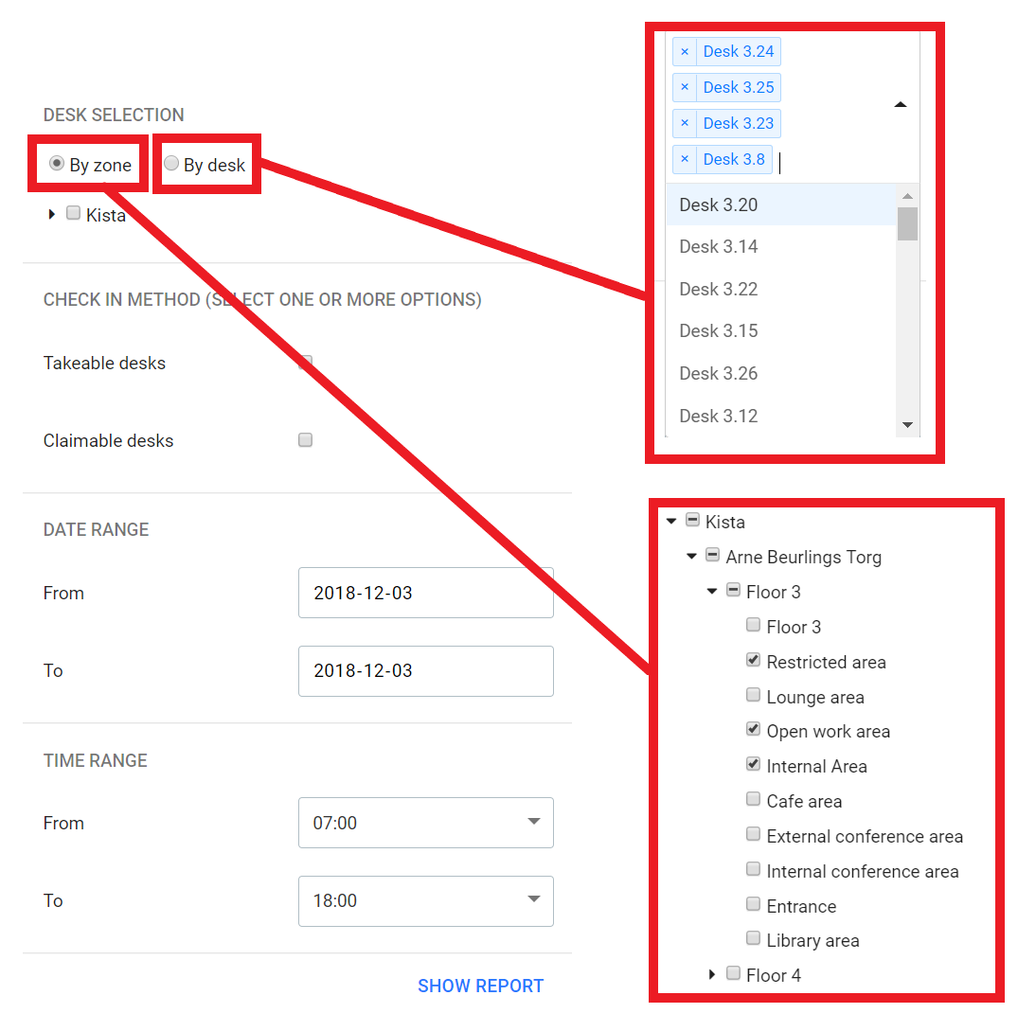Check the Library area checkbox
Image resolution: width=1018 pixels, height=1031 pixels.
point(753,938)
